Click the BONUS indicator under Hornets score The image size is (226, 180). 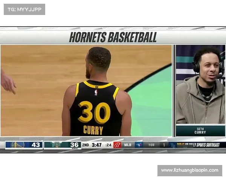pos(75,148)
